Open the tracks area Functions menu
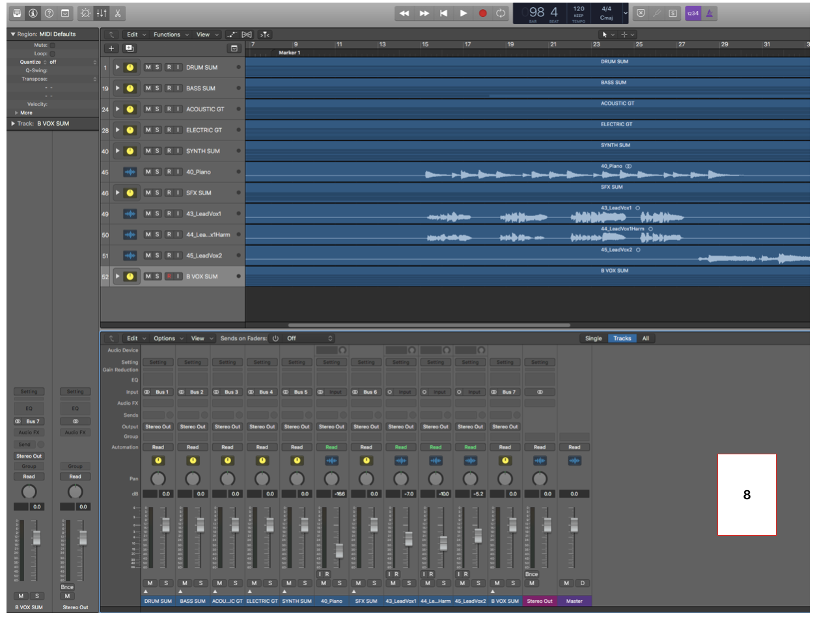Image resolution: width=817 pixels, height=619 pixels. point(171,34)
